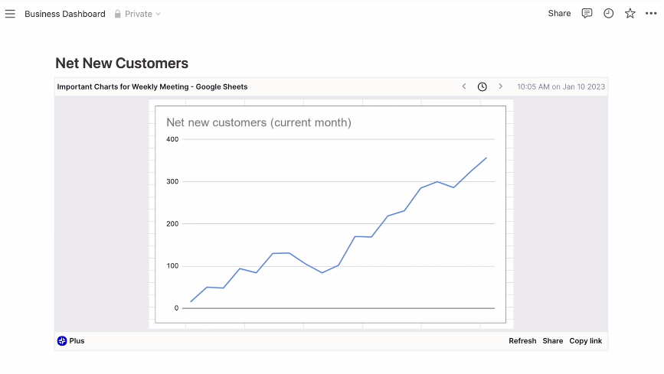Star this page as a favorite
The width and height of the screenshot is (664, 374).
(630, 14)
